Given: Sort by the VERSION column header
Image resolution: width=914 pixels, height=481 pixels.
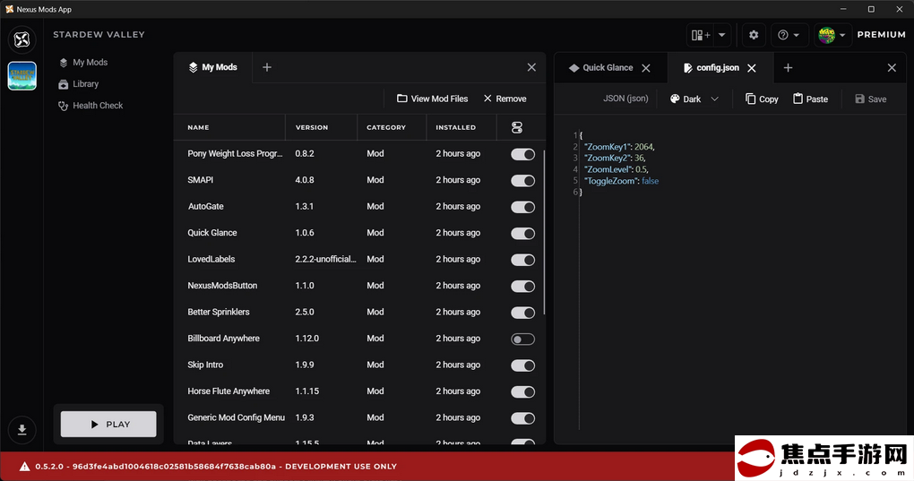Looking at the screenshot, I should [x=312, y=127].
